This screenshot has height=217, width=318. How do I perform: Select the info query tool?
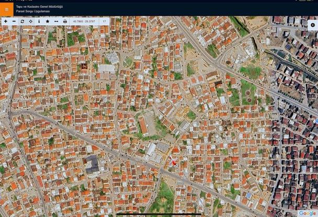[39, 21]
